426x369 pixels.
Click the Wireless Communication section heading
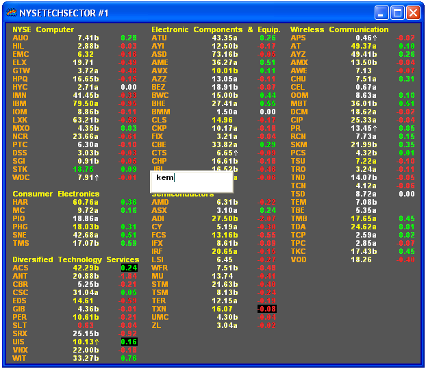(x=339, y=29)
